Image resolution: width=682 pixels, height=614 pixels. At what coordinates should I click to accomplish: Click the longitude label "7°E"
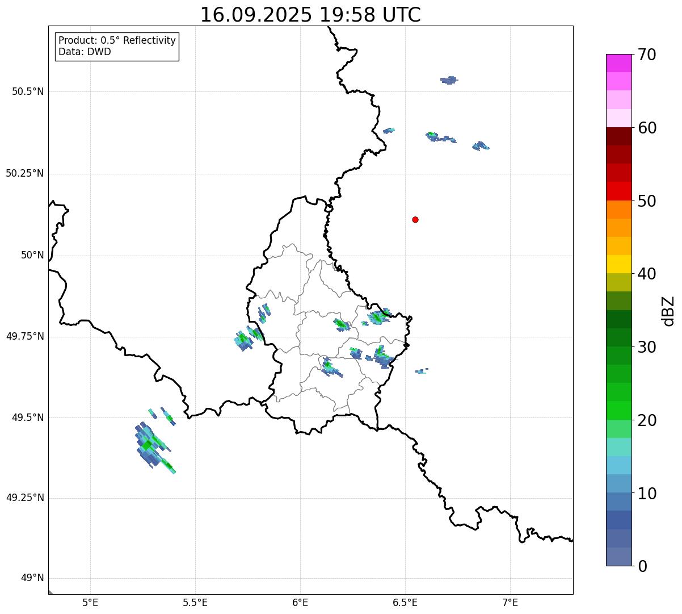coord(510,602)
